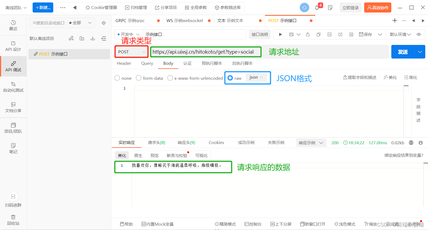428x230 pixels.
Task: Choose x-www-form-urlencoded body type
Action: point(170,78)
